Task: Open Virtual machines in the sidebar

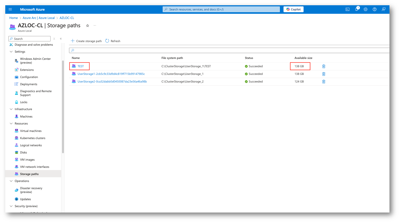Action: coord(31,131)
